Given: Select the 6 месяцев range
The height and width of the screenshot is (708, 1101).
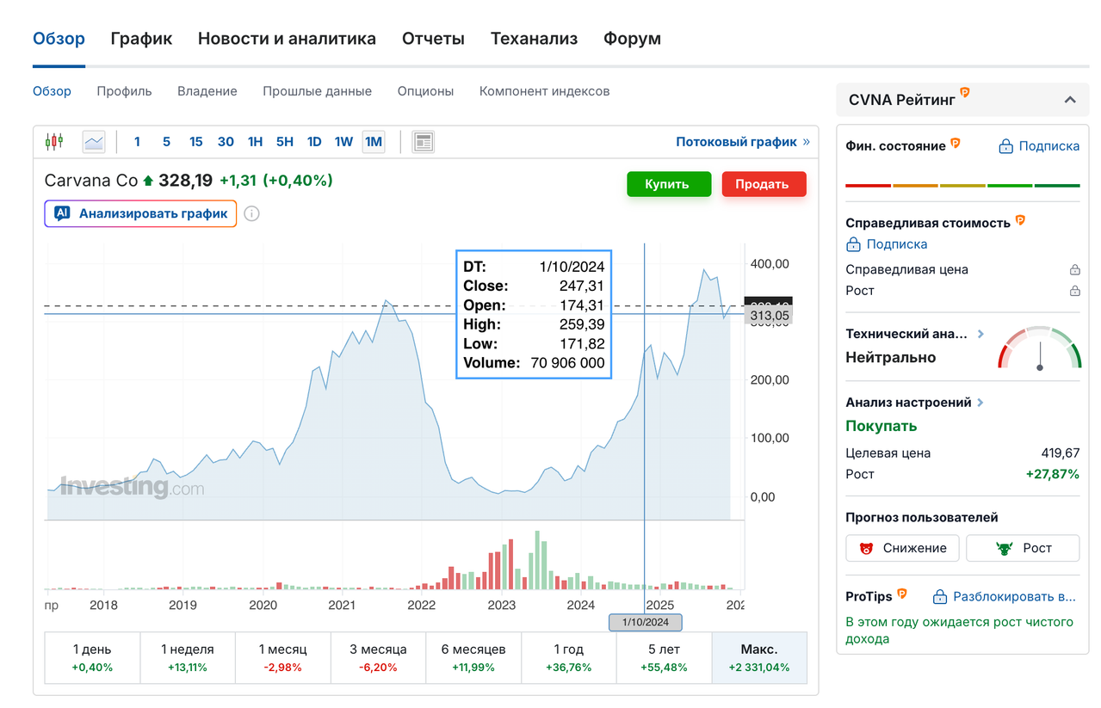Looking at the screenshot, I should pyautogui.click(x=473, y=658).
